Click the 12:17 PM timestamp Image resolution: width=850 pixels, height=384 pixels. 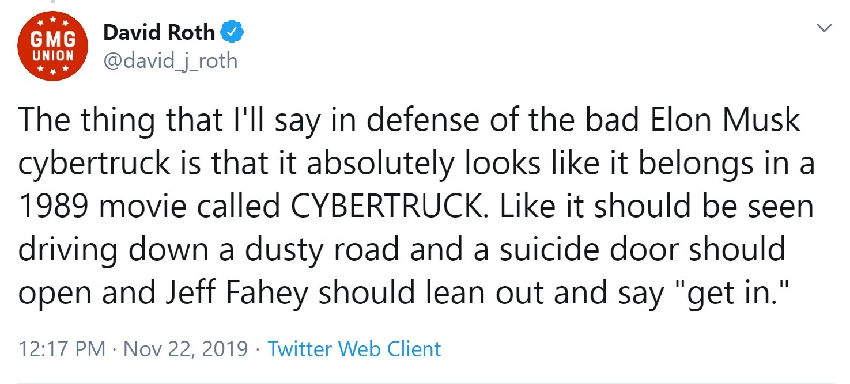click(62, 349)
